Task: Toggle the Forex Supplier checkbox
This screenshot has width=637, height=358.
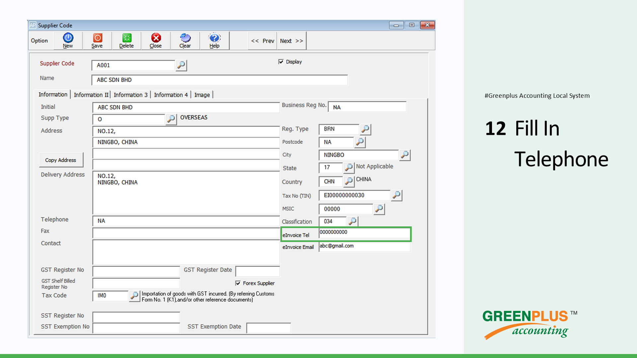Action: (x=238, y=283)
